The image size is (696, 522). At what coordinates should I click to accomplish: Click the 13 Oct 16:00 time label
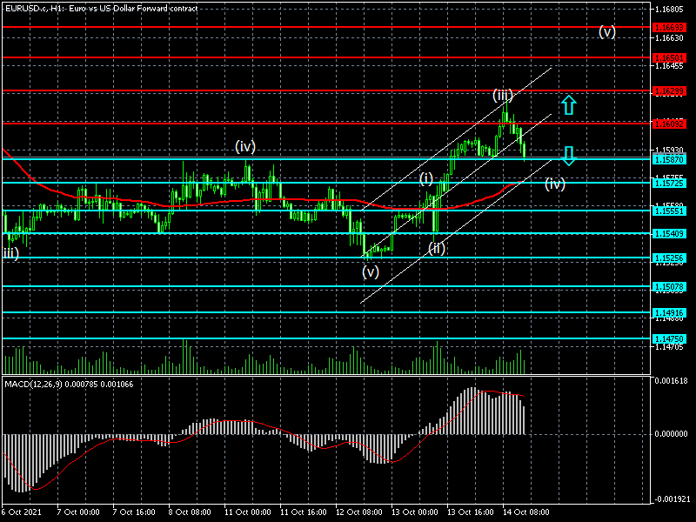(x=470, y=512)
